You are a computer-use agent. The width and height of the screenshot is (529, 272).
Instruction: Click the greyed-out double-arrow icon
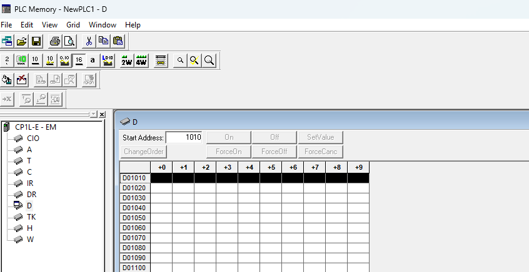[x=55, y=99]
